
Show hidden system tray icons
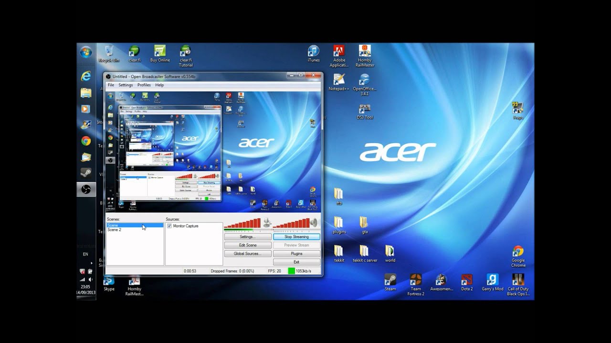(x=91, y=263)
